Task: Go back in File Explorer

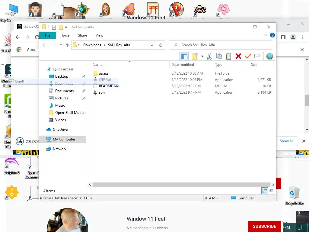Action: 45,45
